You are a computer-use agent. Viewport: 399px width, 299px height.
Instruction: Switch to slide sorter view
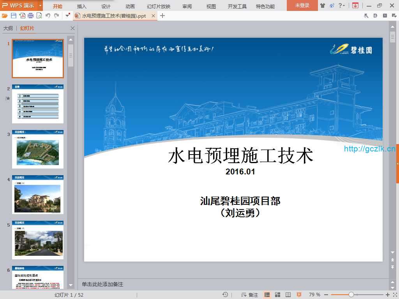(x=278, y=295)
